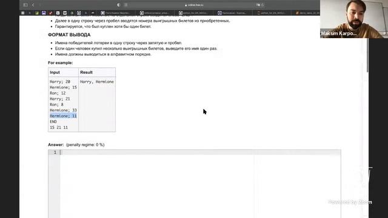The image size is (388, 218).
Task: Click the 'For example:' label
Action: point(61,63)
